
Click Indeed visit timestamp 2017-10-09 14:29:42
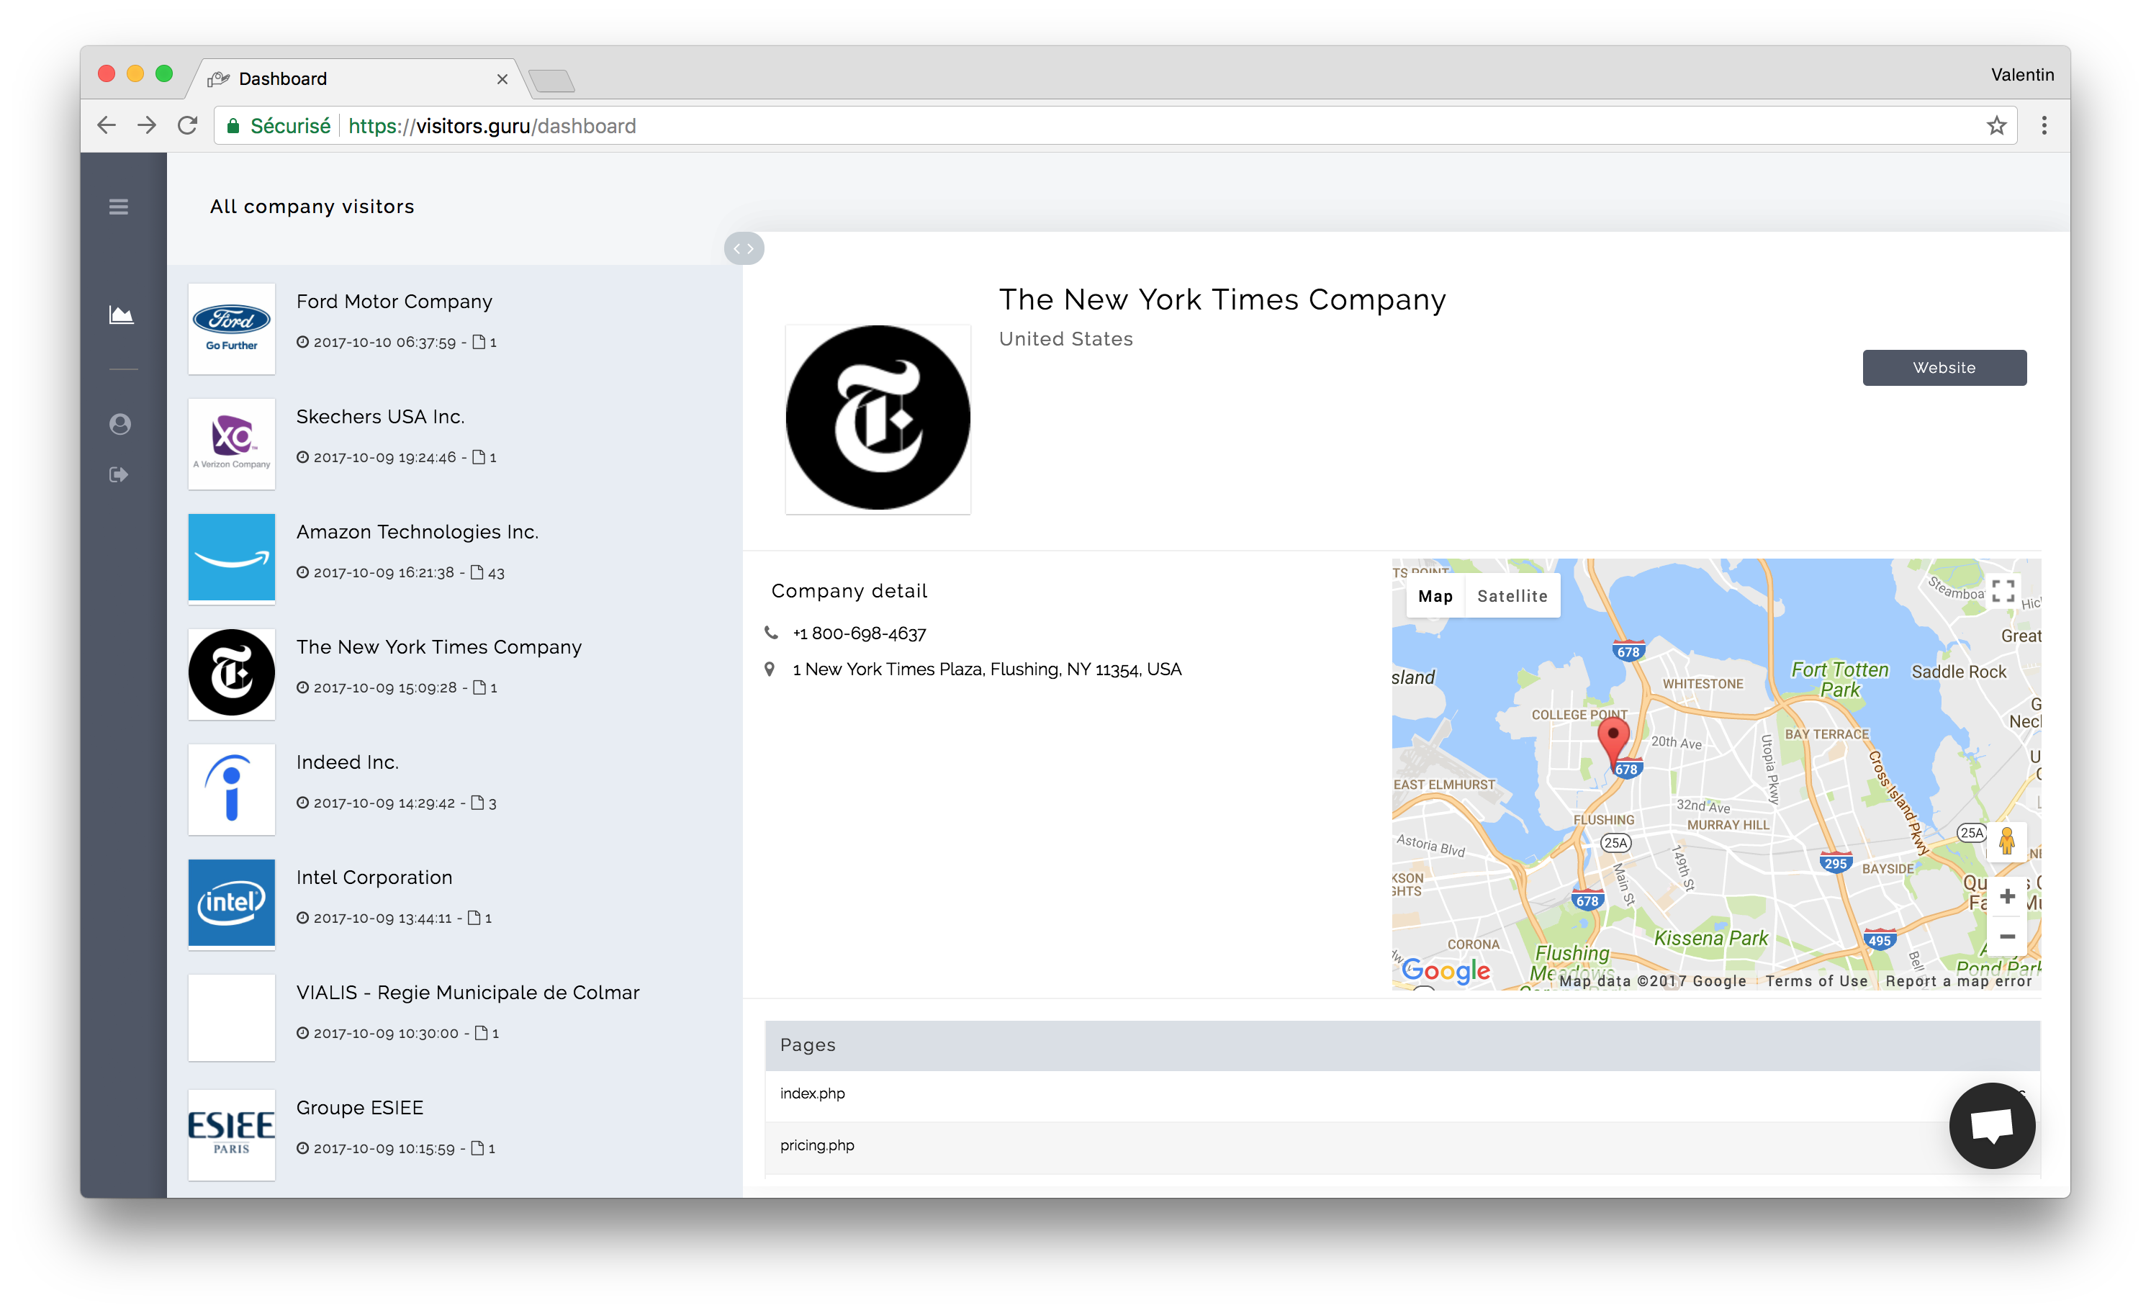[x=384, y=803]
